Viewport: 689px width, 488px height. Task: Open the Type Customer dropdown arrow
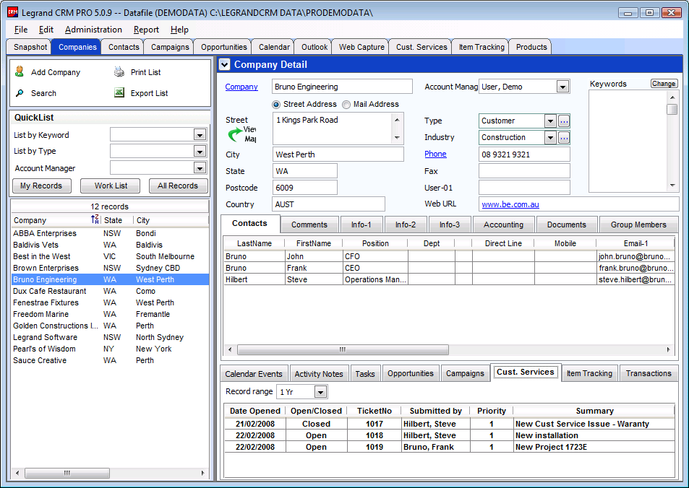550,121
